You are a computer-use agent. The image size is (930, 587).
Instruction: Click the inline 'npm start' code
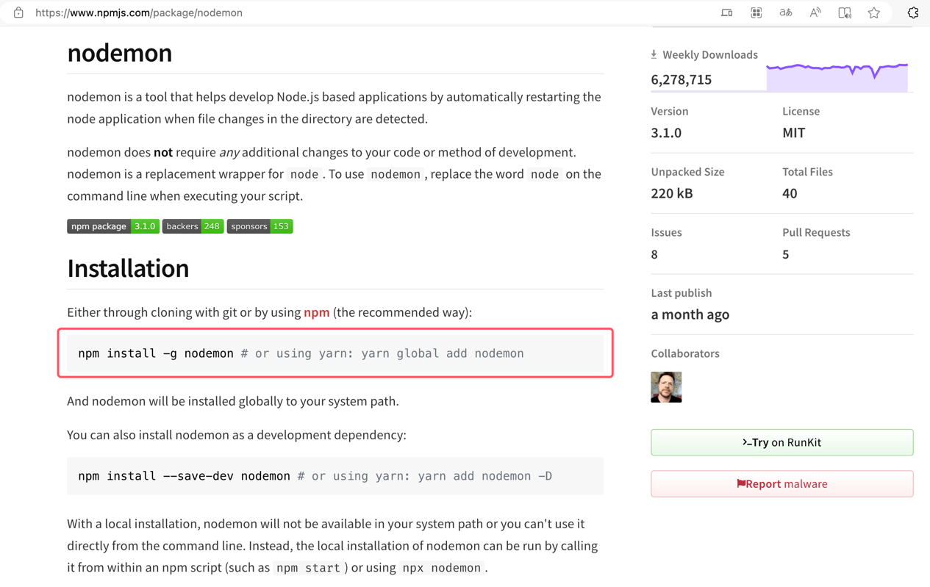point(308,568)
